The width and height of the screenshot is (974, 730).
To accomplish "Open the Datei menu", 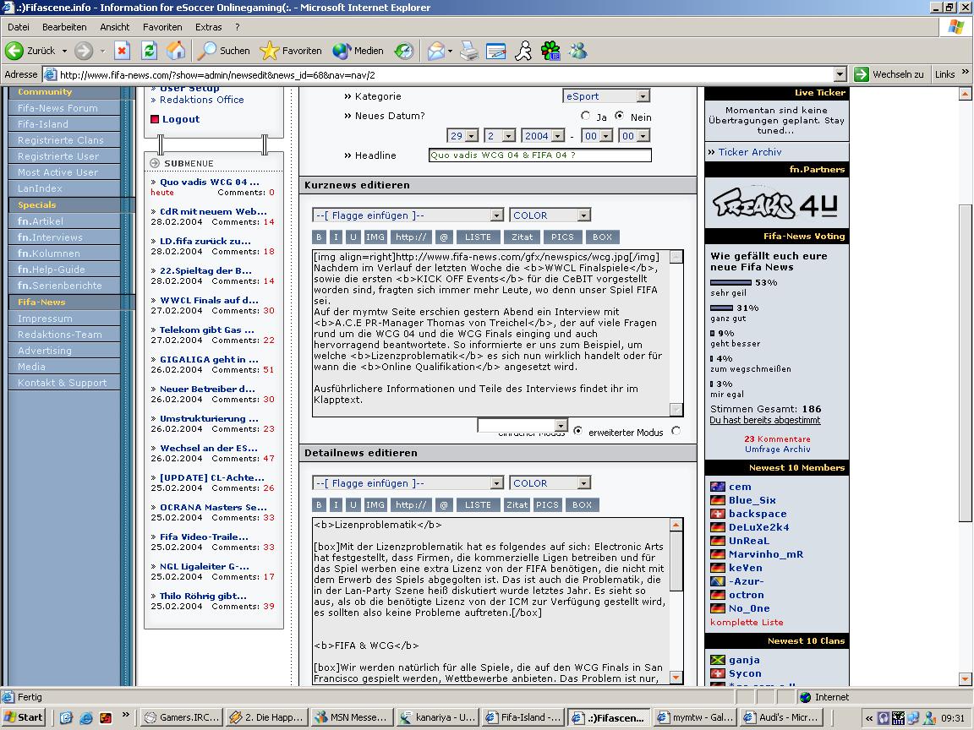I will pos(18,27).
